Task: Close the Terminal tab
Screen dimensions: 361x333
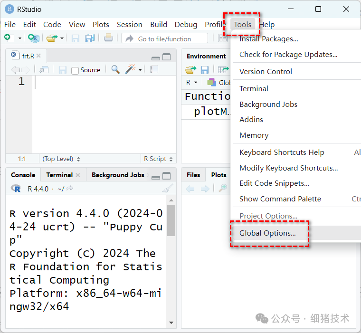Action: 78,175
